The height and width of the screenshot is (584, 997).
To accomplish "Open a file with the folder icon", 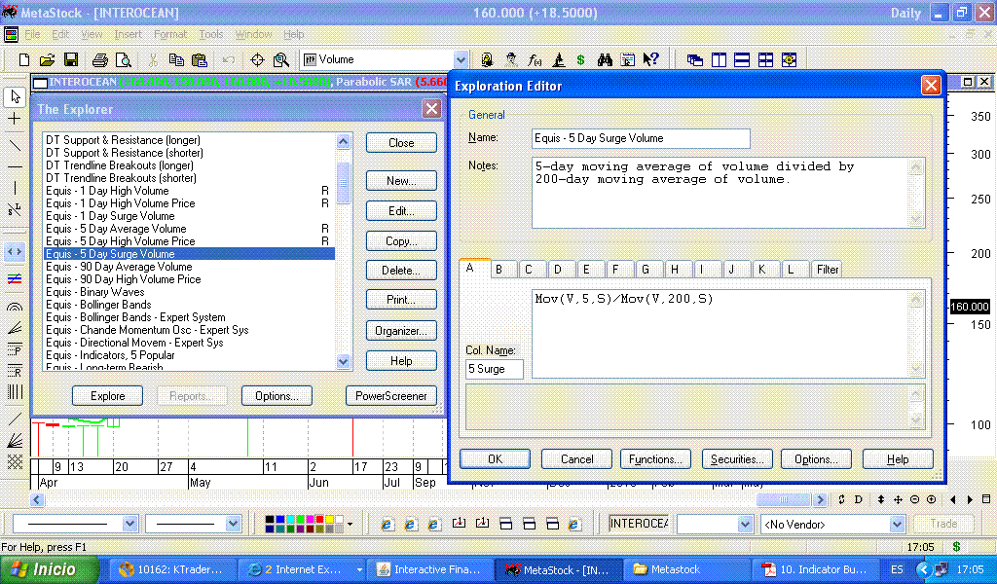I will [47, 59].
